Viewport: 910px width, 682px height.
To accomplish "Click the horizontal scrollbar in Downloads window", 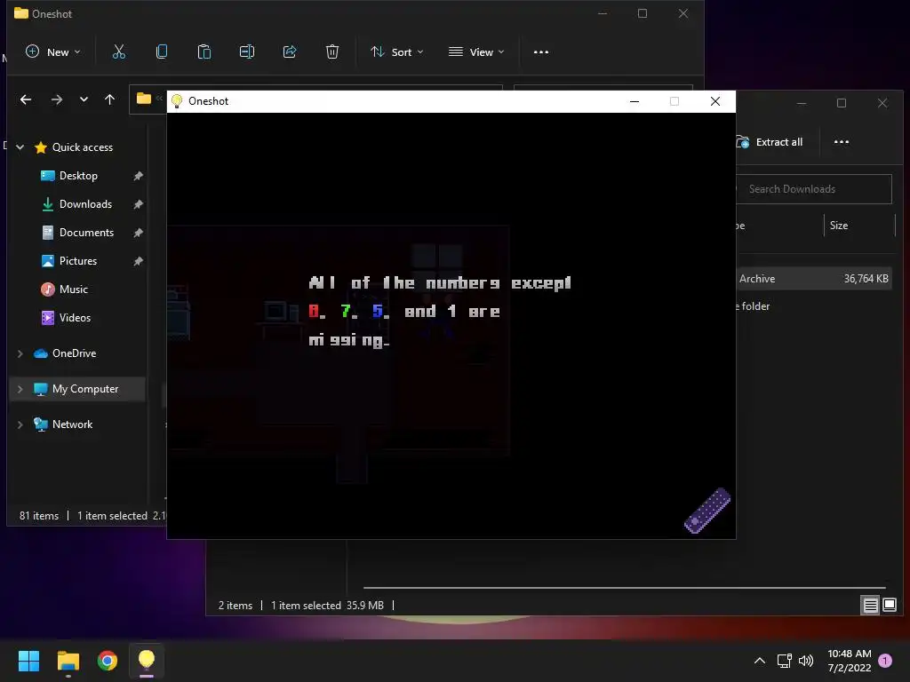I will (x=624, y=588).
